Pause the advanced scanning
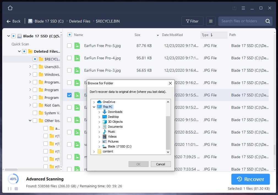The width and height of the screenshot is (278, 195). tap(10, 189)
